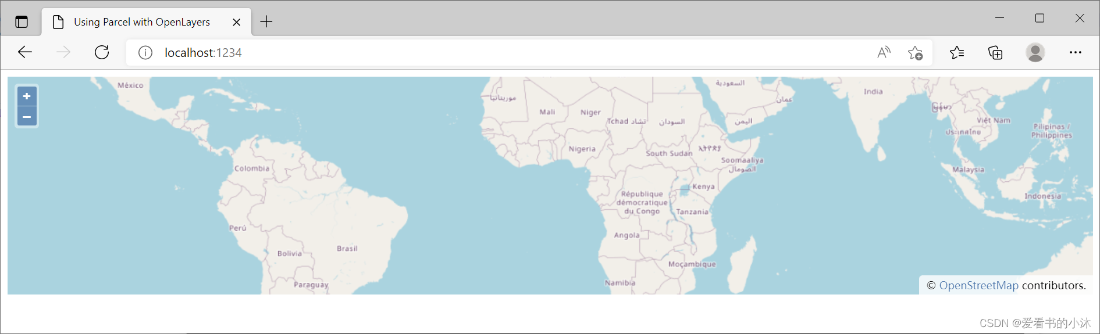Open the Favorites list
The width and height of the screenshot is (1100, 334).
957,53
